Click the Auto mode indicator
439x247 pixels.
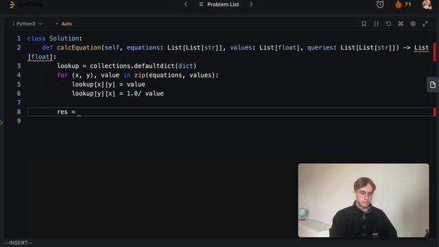(64, 24)
